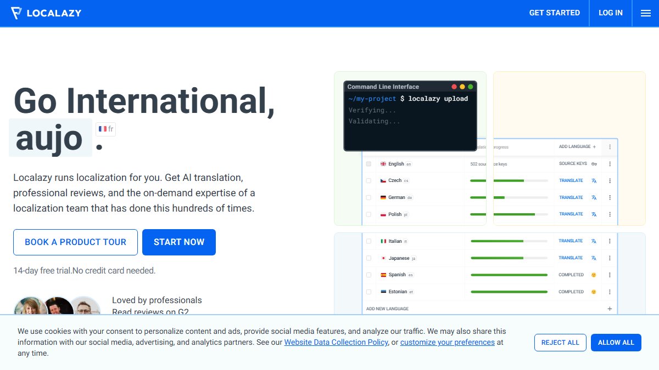Click the BOOK A PRODUCT TOUR button
The image size is (659, 370).
(x=75, y=242)
